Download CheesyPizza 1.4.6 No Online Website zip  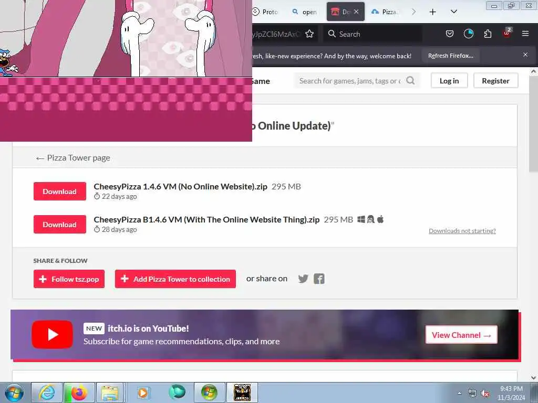(60, 191)
